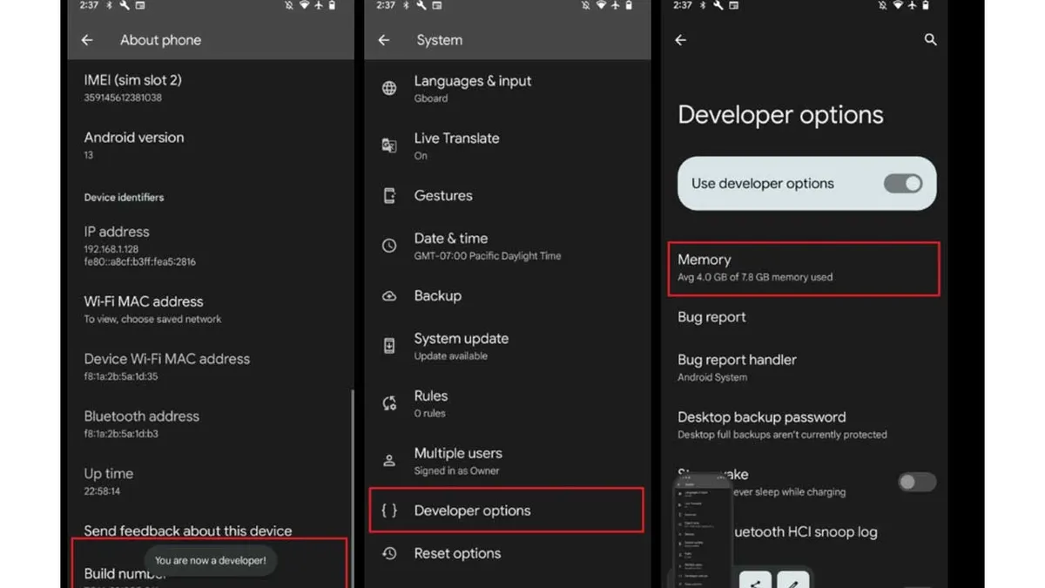Select Bug report option
Screen dimensions: 1045x588
[804, 317]
